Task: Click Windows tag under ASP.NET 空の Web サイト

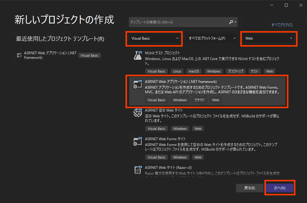Action: 180,129
